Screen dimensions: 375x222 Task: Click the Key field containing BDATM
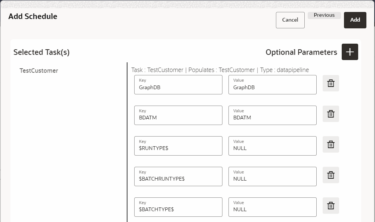pos(178,118)
